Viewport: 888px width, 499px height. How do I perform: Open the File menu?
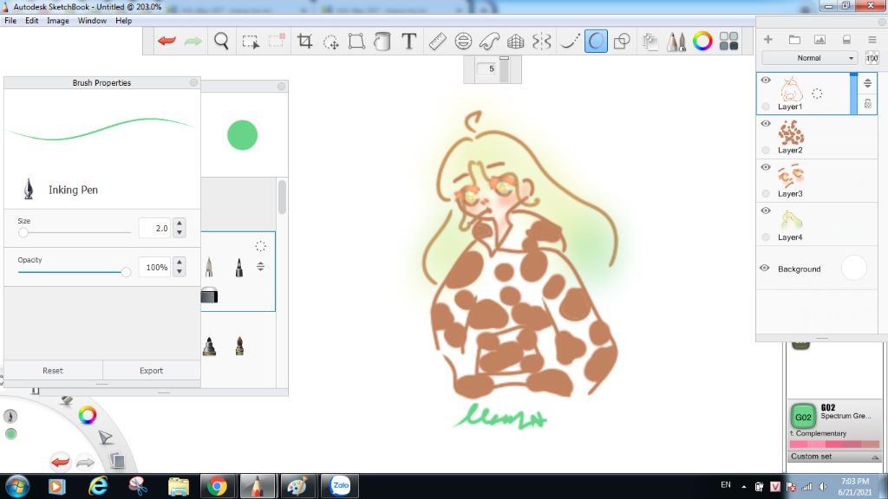pyautogui.click(x=10, y=21)
